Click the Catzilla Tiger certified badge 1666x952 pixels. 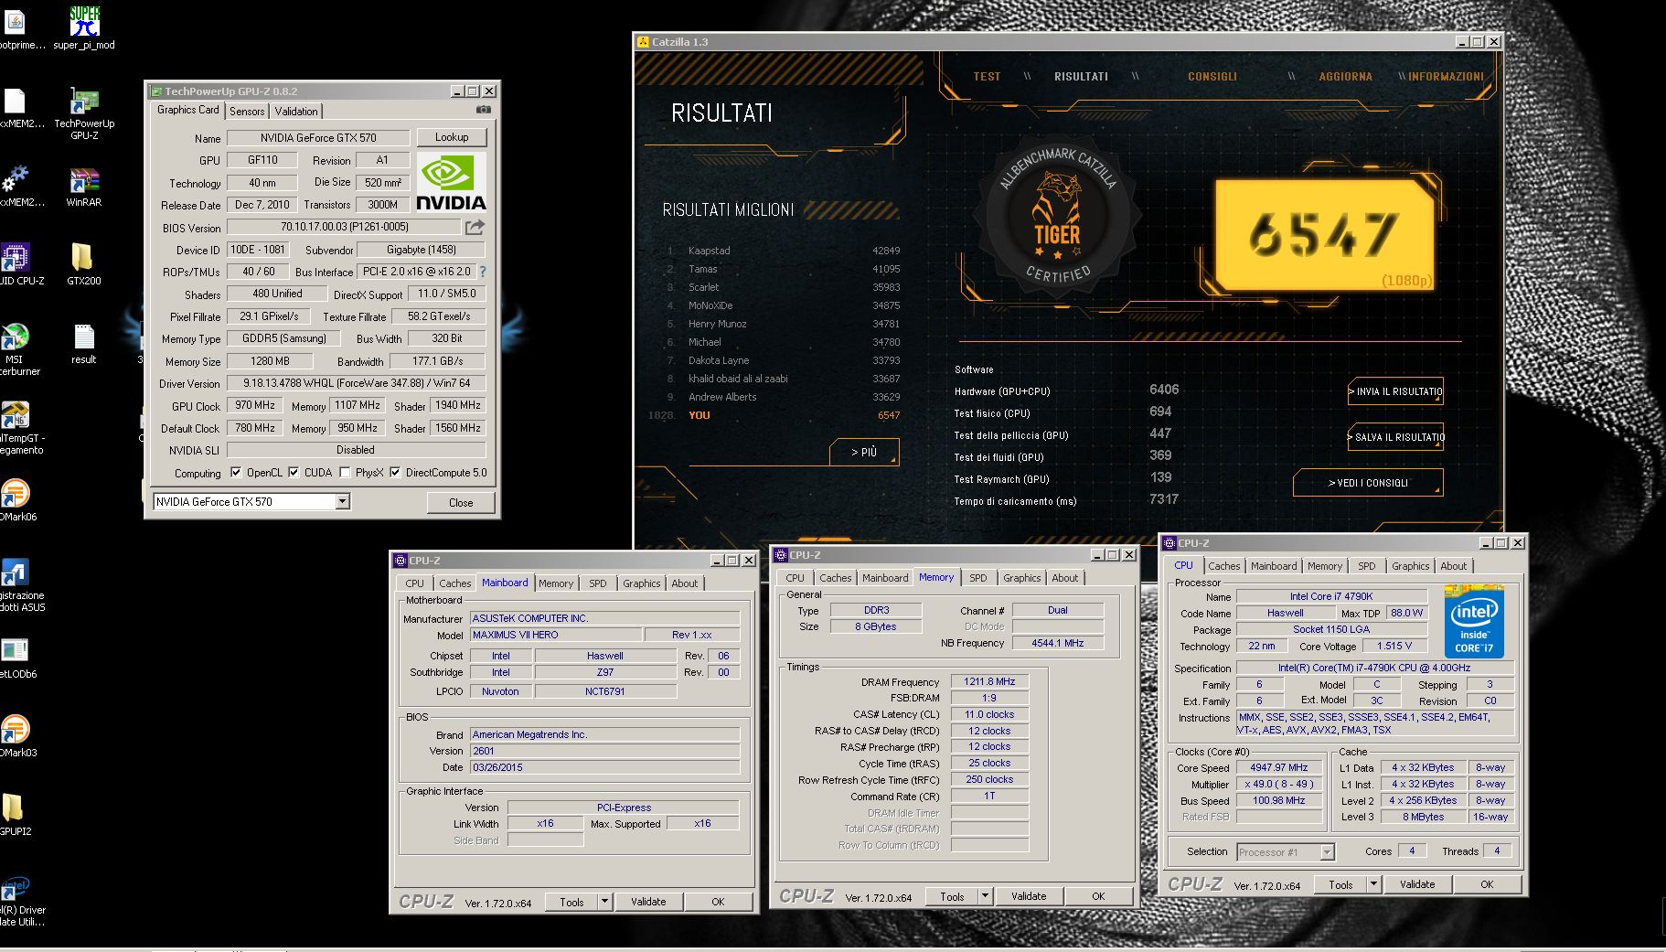(1057, 216)
